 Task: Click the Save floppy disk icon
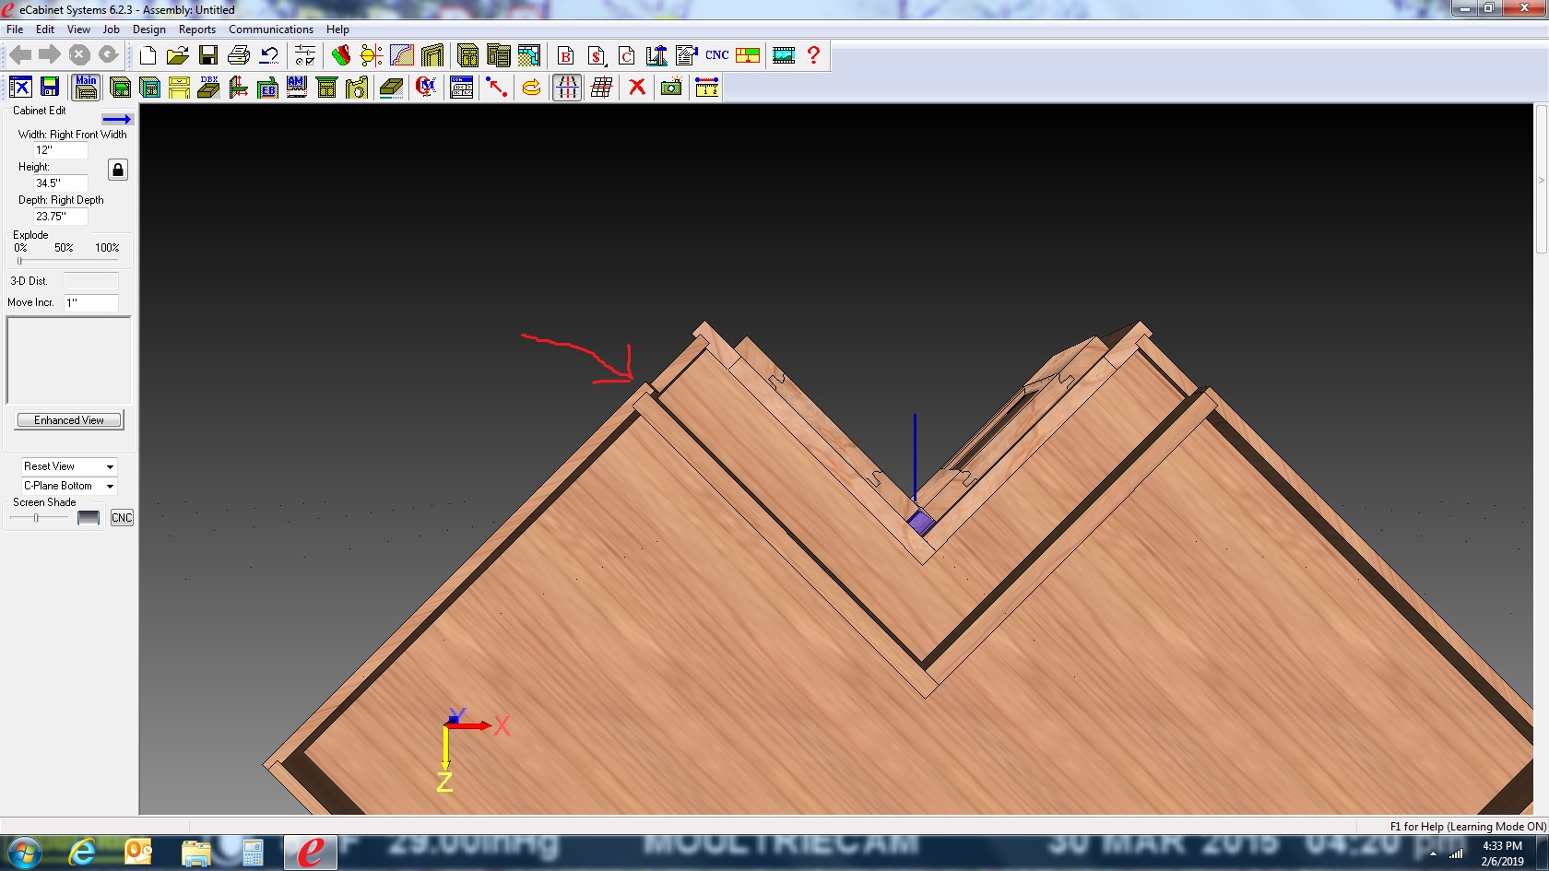[208, 55]
